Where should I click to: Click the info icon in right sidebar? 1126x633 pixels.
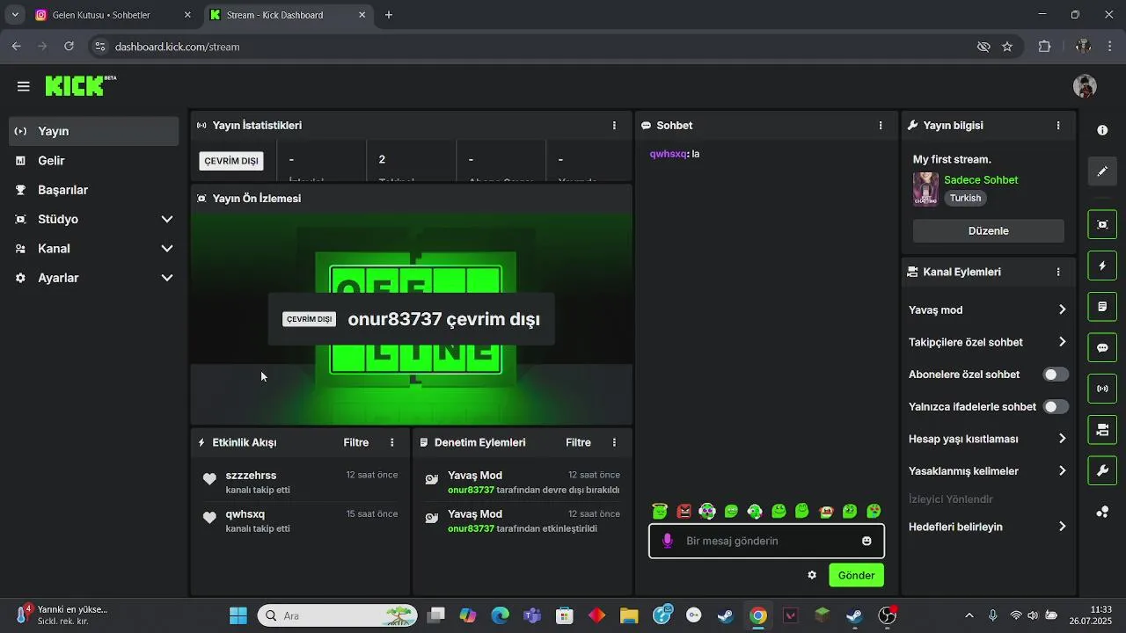coord(1102,130)
